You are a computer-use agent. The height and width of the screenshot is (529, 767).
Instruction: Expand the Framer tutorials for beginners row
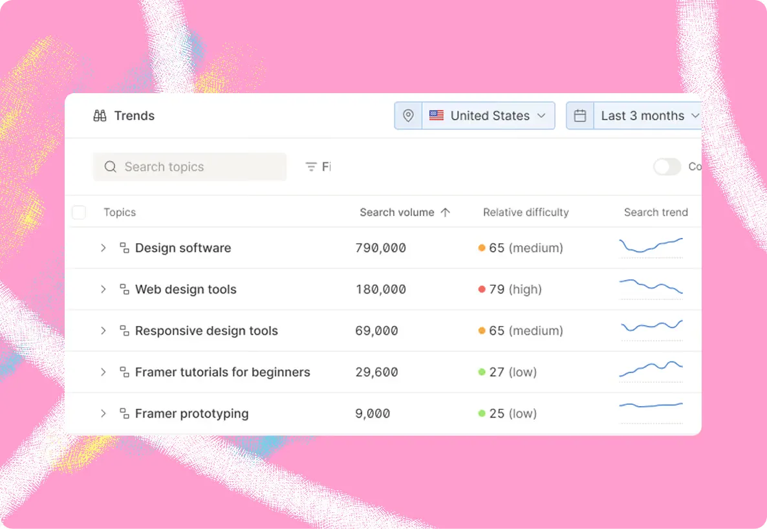click(103, 372)
